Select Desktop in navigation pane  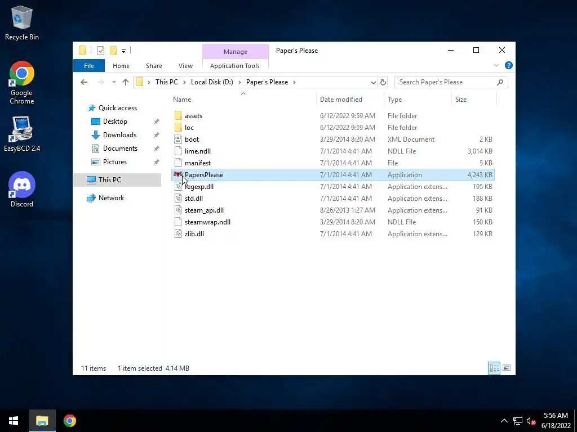[x=115, y=121]
